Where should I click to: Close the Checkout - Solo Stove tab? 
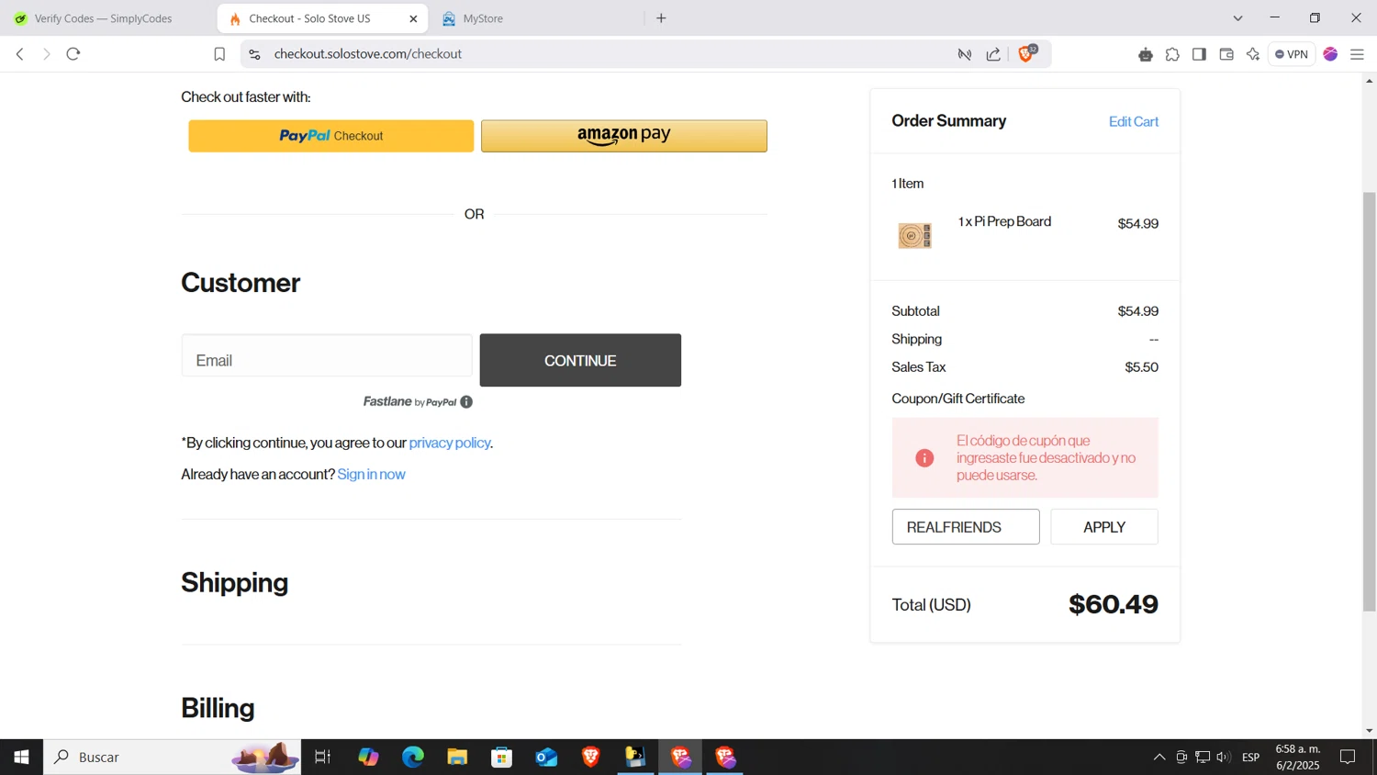click(413, 18)
